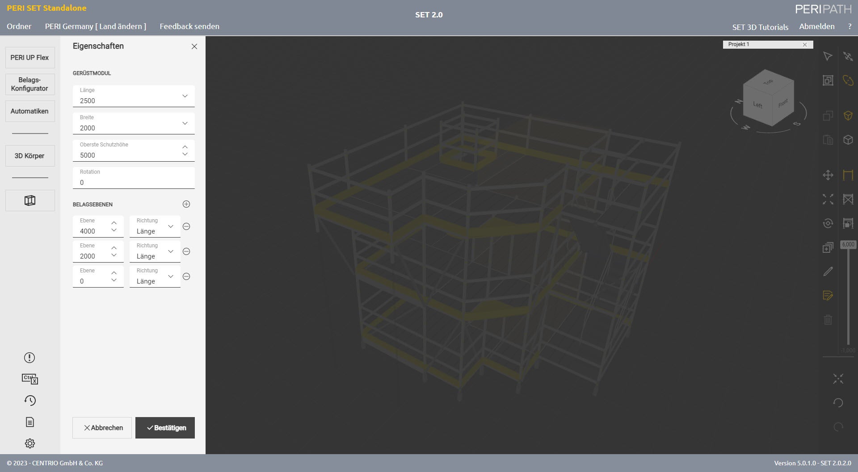The height and width of the screenshot is (472, 858).
Task: Open the Länge dropdown showing 2500
Action: [185, 96]
